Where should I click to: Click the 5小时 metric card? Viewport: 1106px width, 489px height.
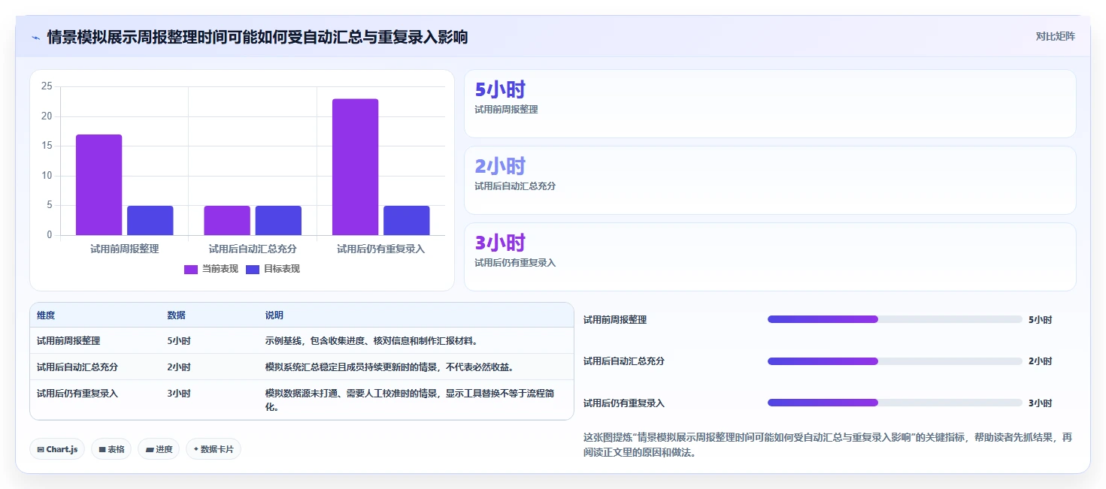[770, 104]
